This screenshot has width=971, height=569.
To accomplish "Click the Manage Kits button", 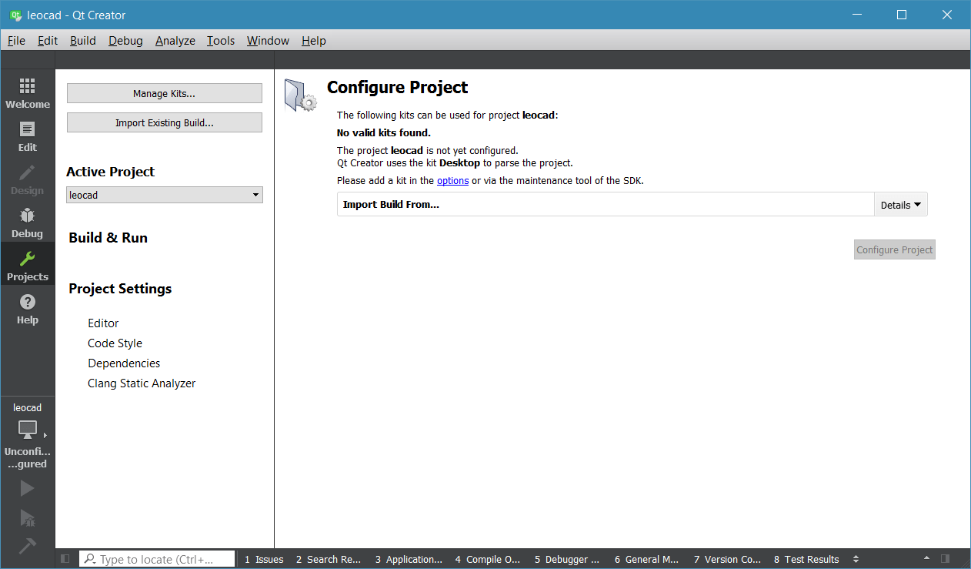I will coord(165,93).
